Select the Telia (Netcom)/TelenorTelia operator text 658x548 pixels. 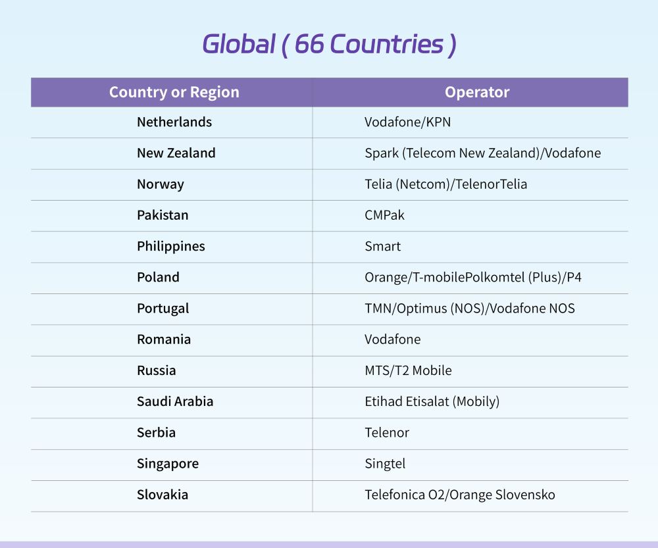click(x=445, y=184)
